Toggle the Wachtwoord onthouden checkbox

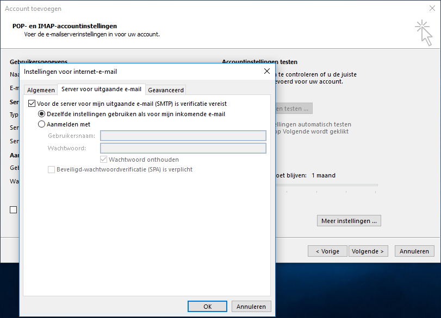coord(104,160)
